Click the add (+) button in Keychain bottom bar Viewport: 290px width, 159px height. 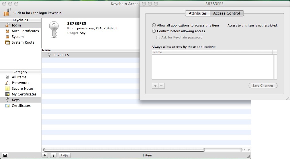(x=45, y=155)
